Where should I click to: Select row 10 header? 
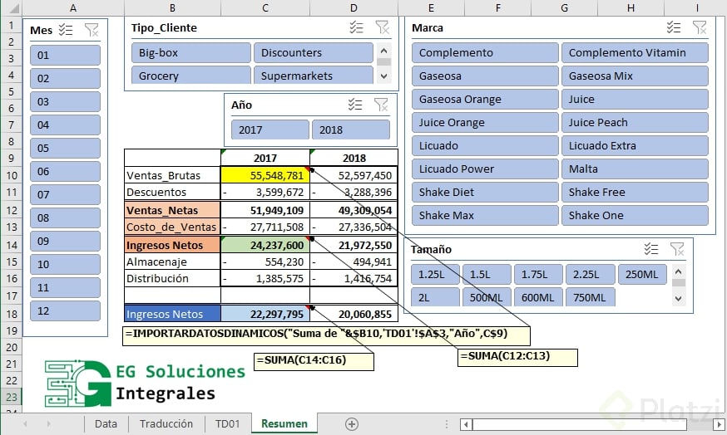(11, 175)
